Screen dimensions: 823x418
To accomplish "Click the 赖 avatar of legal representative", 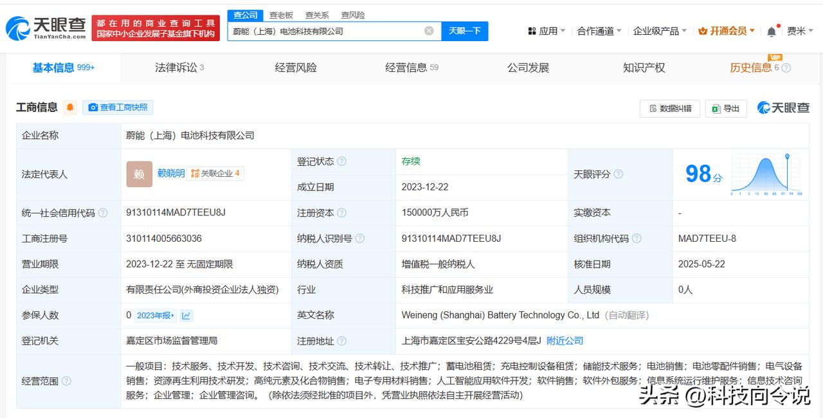I will pos(140,174).
